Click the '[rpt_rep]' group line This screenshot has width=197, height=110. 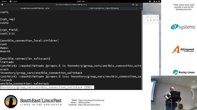pos(8,19)
